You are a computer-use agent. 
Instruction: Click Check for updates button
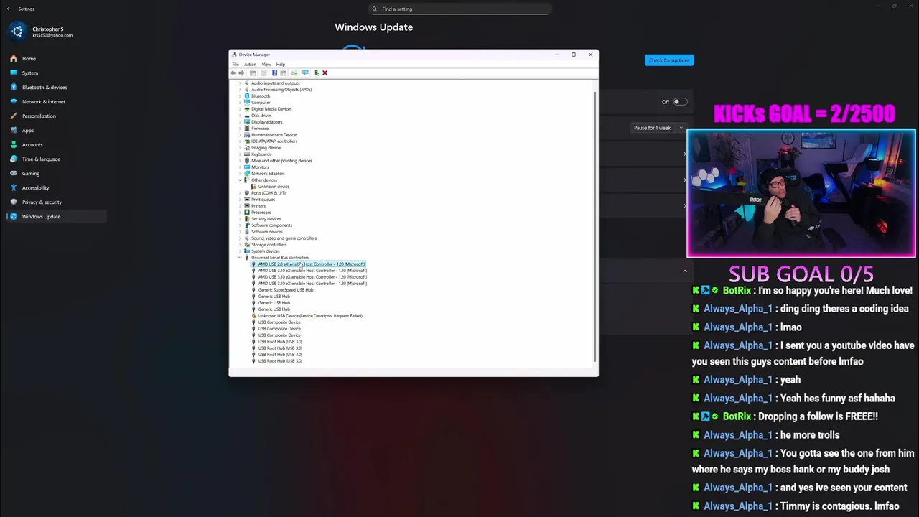(x=669, y=60)
